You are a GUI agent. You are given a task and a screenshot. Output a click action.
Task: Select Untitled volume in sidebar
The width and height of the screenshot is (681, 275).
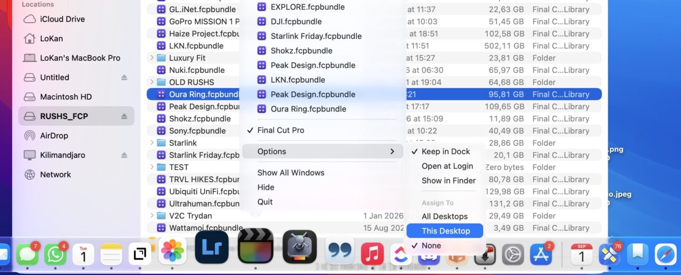click(x=54, y=77)
